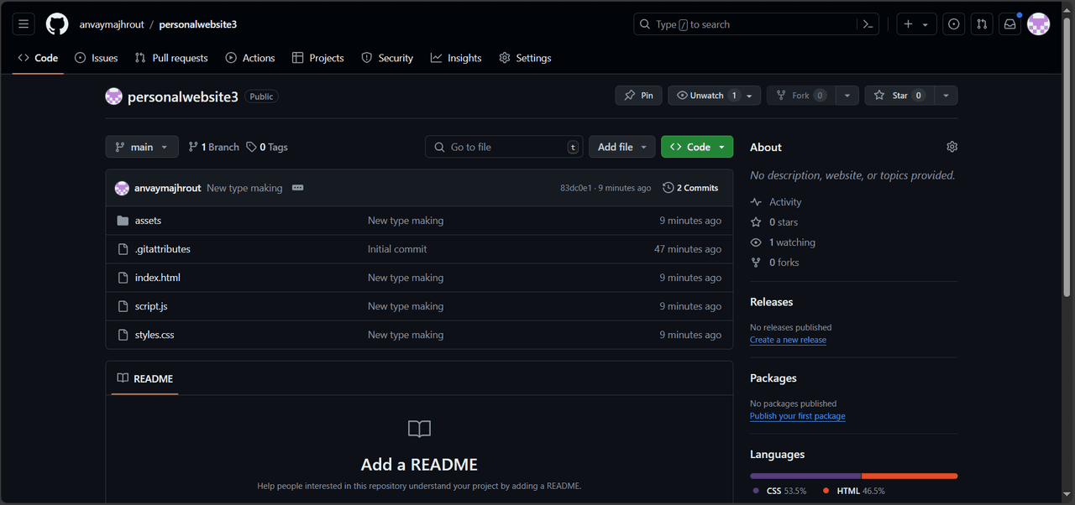1075x505 pixels.
Task: Open the pull requests icon in header
Action: (x=981, y=24)
